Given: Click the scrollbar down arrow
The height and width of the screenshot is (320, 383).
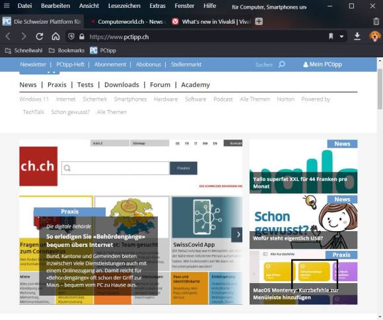Looking at the screenshot, I should 380,317.
